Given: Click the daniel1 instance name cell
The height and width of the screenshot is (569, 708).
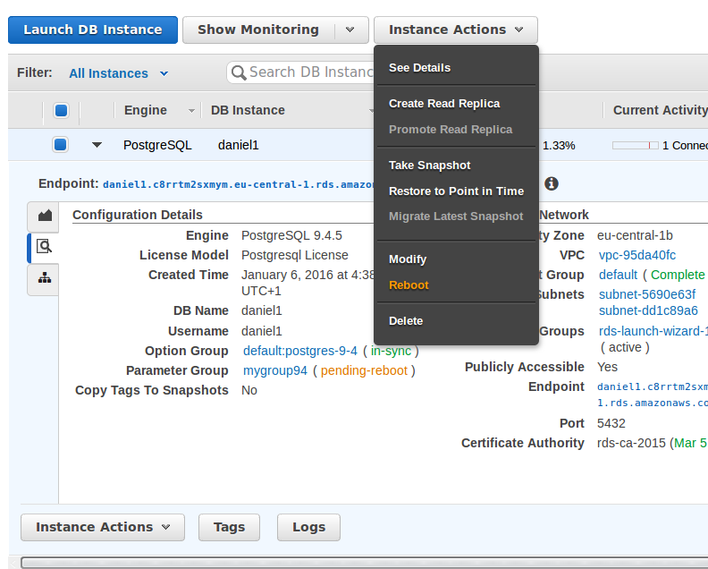Looking at the screenshot, I should click(239, 145).
